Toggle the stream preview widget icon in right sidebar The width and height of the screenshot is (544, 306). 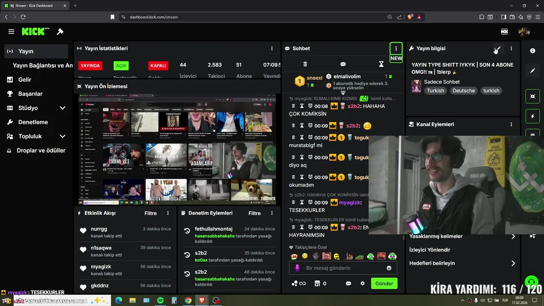[x=533, y=96]
